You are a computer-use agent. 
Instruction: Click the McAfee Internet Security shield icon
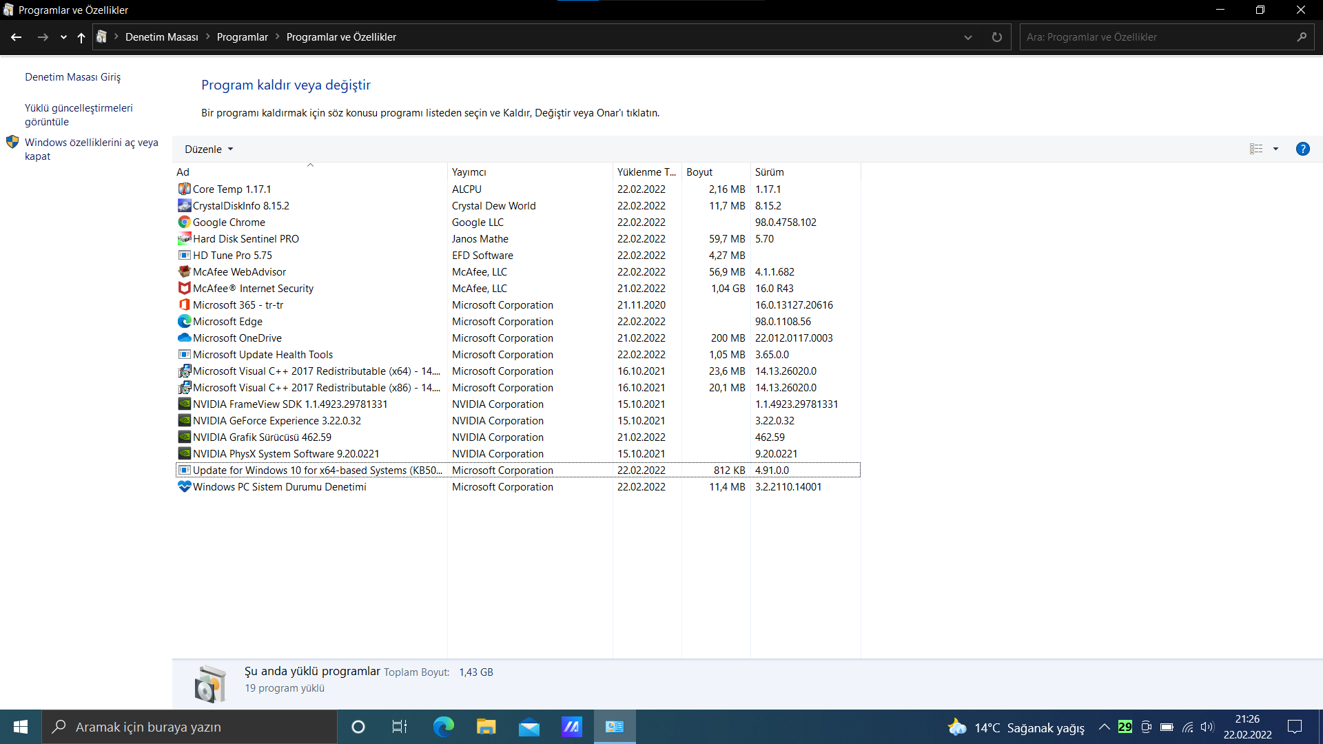pos(184,288)
